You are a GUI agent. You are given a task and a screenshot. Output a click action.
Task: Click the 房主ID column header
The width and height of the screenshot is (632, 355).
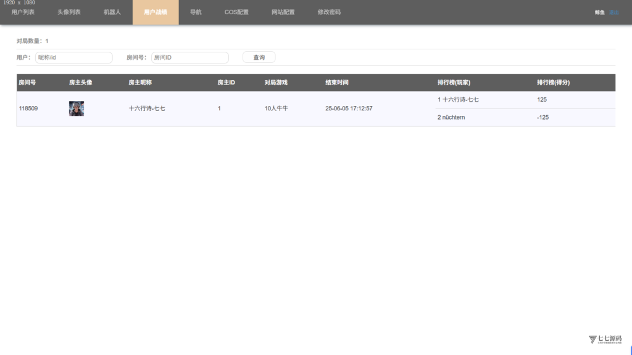pos(226,83)
